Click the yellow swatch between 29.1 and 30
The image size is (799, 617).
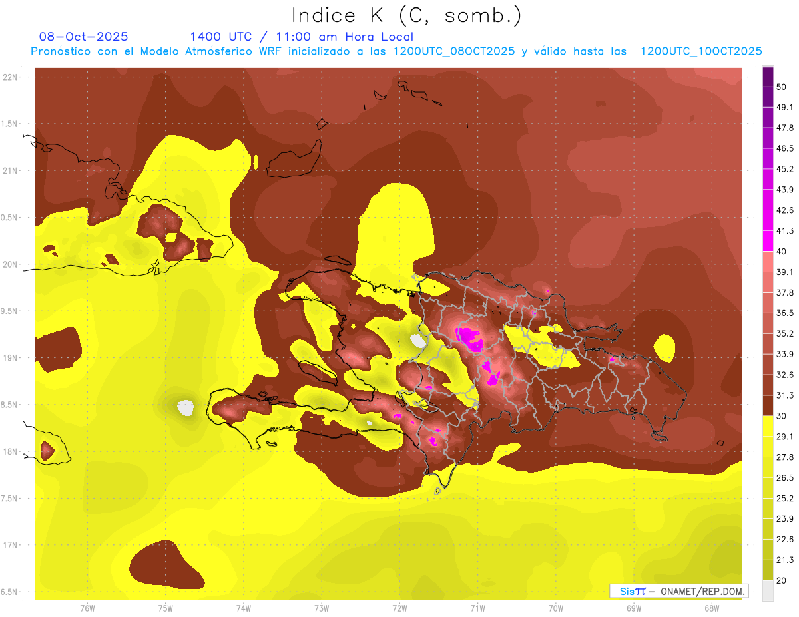point(768,426)
